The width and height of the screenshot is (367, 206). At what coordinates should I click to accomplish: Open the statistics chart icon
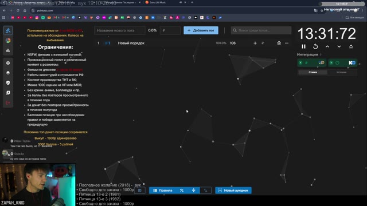(x=8, y=50)
